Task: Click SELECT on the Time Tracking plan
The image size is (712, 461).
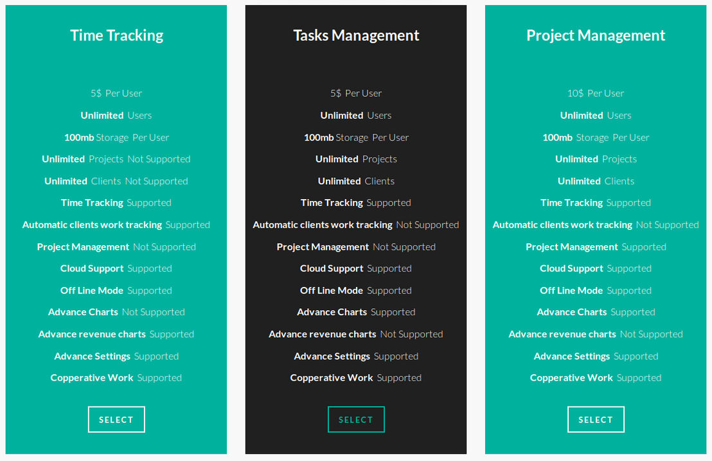Action: click(116, 419)
